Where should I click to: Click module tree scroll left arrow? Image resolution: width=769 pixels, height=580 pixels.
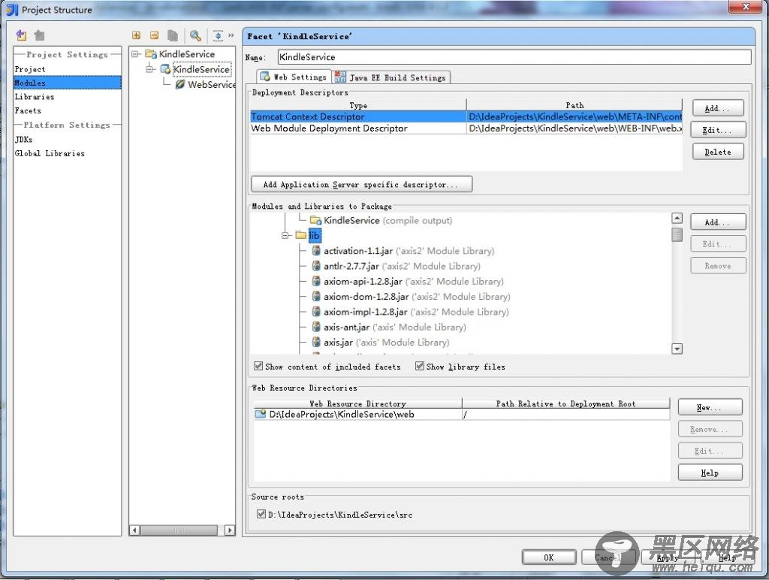134,530
